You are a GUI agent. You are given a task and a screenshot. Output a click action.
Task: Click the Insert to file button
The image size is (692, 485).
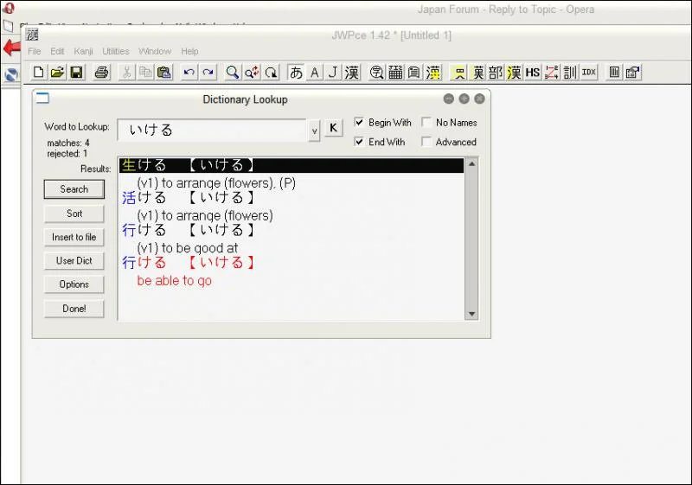[x=74, y=237]
